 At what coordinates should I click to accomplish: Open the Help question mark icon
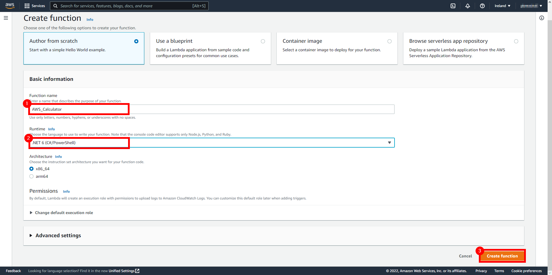[x=482, y=6]
